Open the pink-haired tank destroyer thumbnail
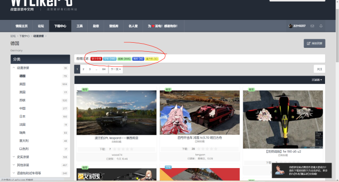This screenshot has width=339, height=182. pos(199,112)
